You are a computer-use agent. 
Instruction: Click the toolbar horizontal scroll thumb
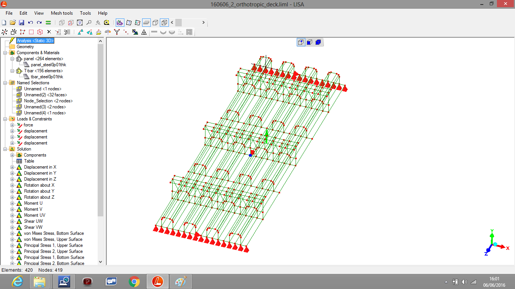pyautogui.click(x=178, y=23)
